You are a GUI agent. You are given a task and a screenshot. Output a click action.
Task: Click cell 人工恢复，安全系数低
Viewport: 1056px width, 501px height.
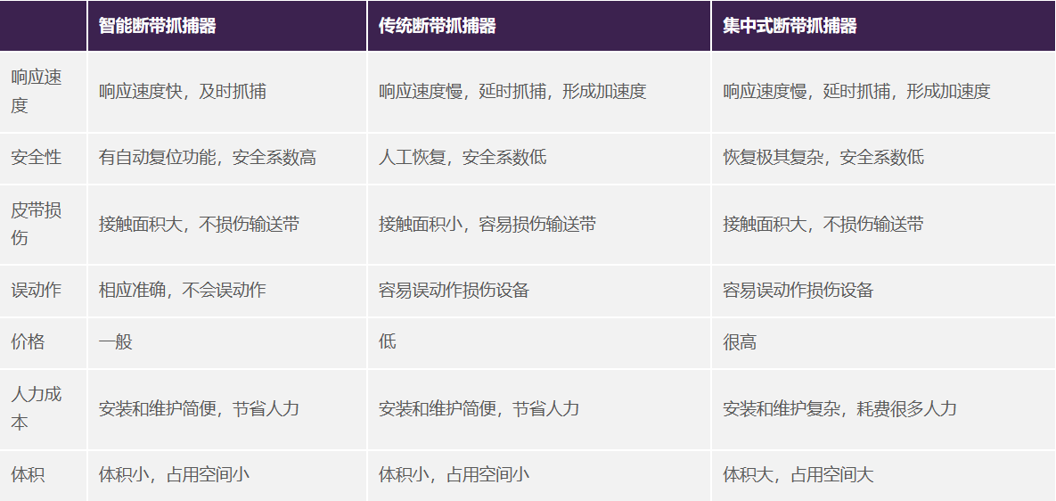click(x=539, y=158)
